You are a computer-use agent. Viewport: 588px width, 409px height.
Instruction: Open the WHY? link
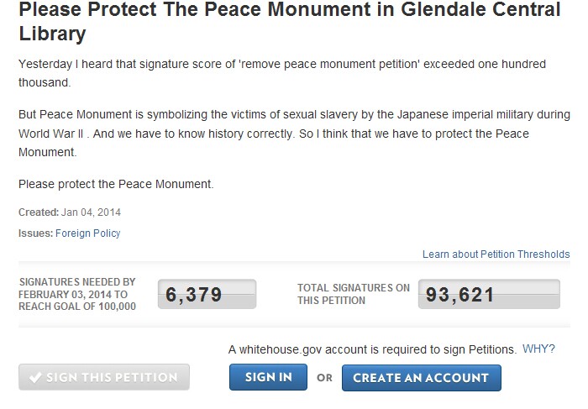point(538,349)
